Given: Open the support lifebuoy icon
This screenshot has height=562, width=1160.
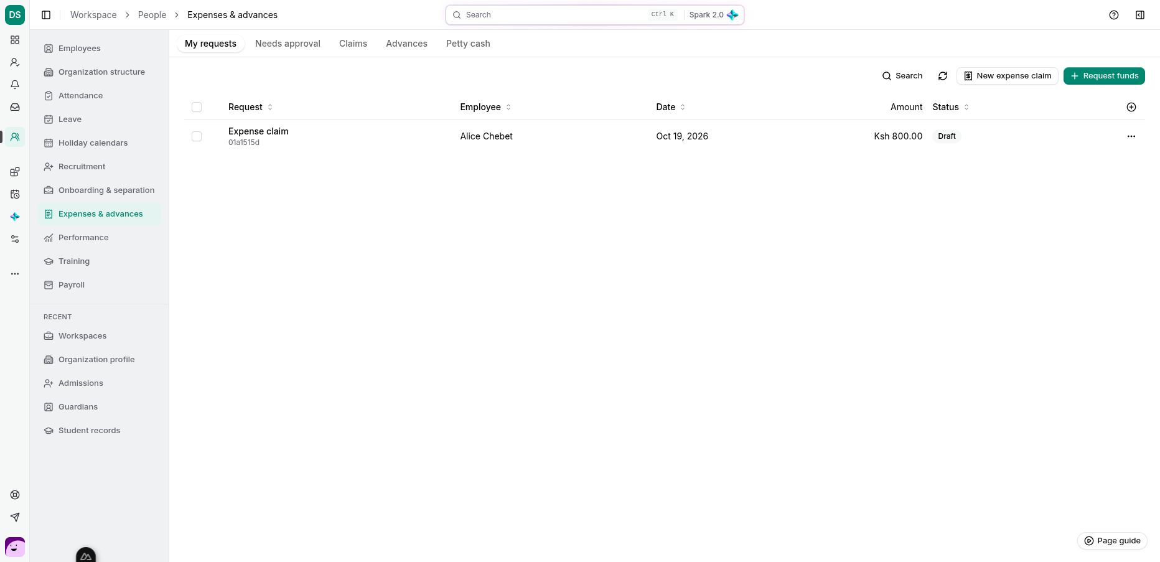Looking at the screenshot, I should pyautogui.click(x=15, y=495).
